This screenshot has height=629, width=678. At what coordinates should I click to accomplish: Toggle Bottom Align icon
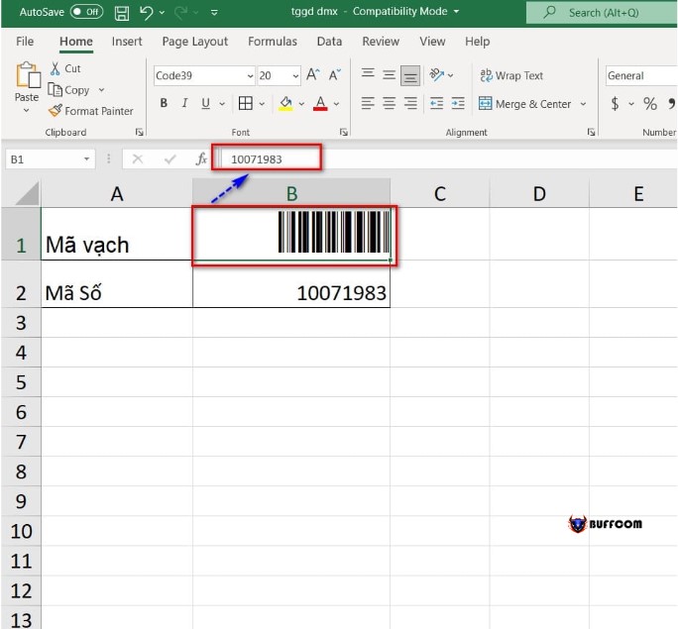click(x=410, y=76)
